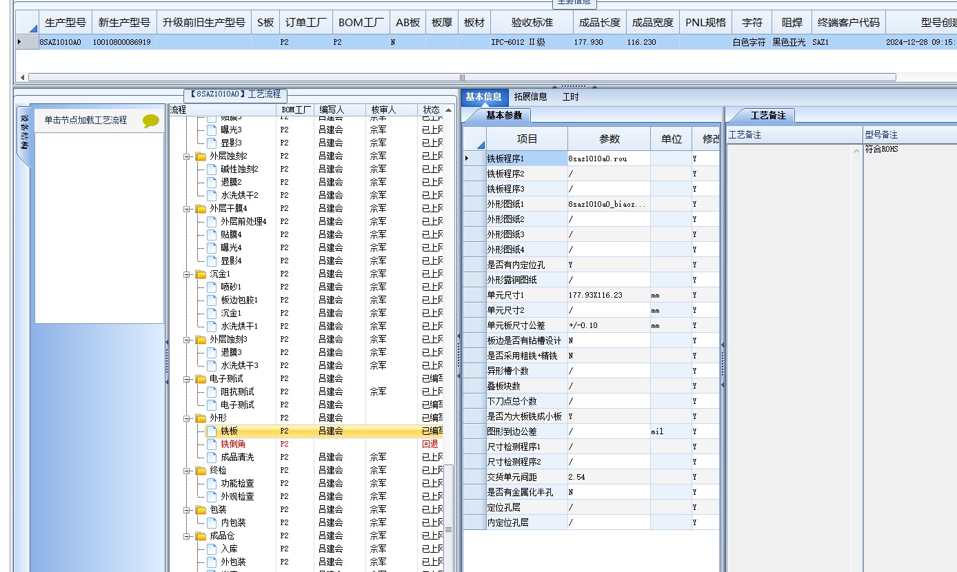Screen dimensions: 957x572
Task: Click the document icon of 外层前处理4
Action: 212,222
